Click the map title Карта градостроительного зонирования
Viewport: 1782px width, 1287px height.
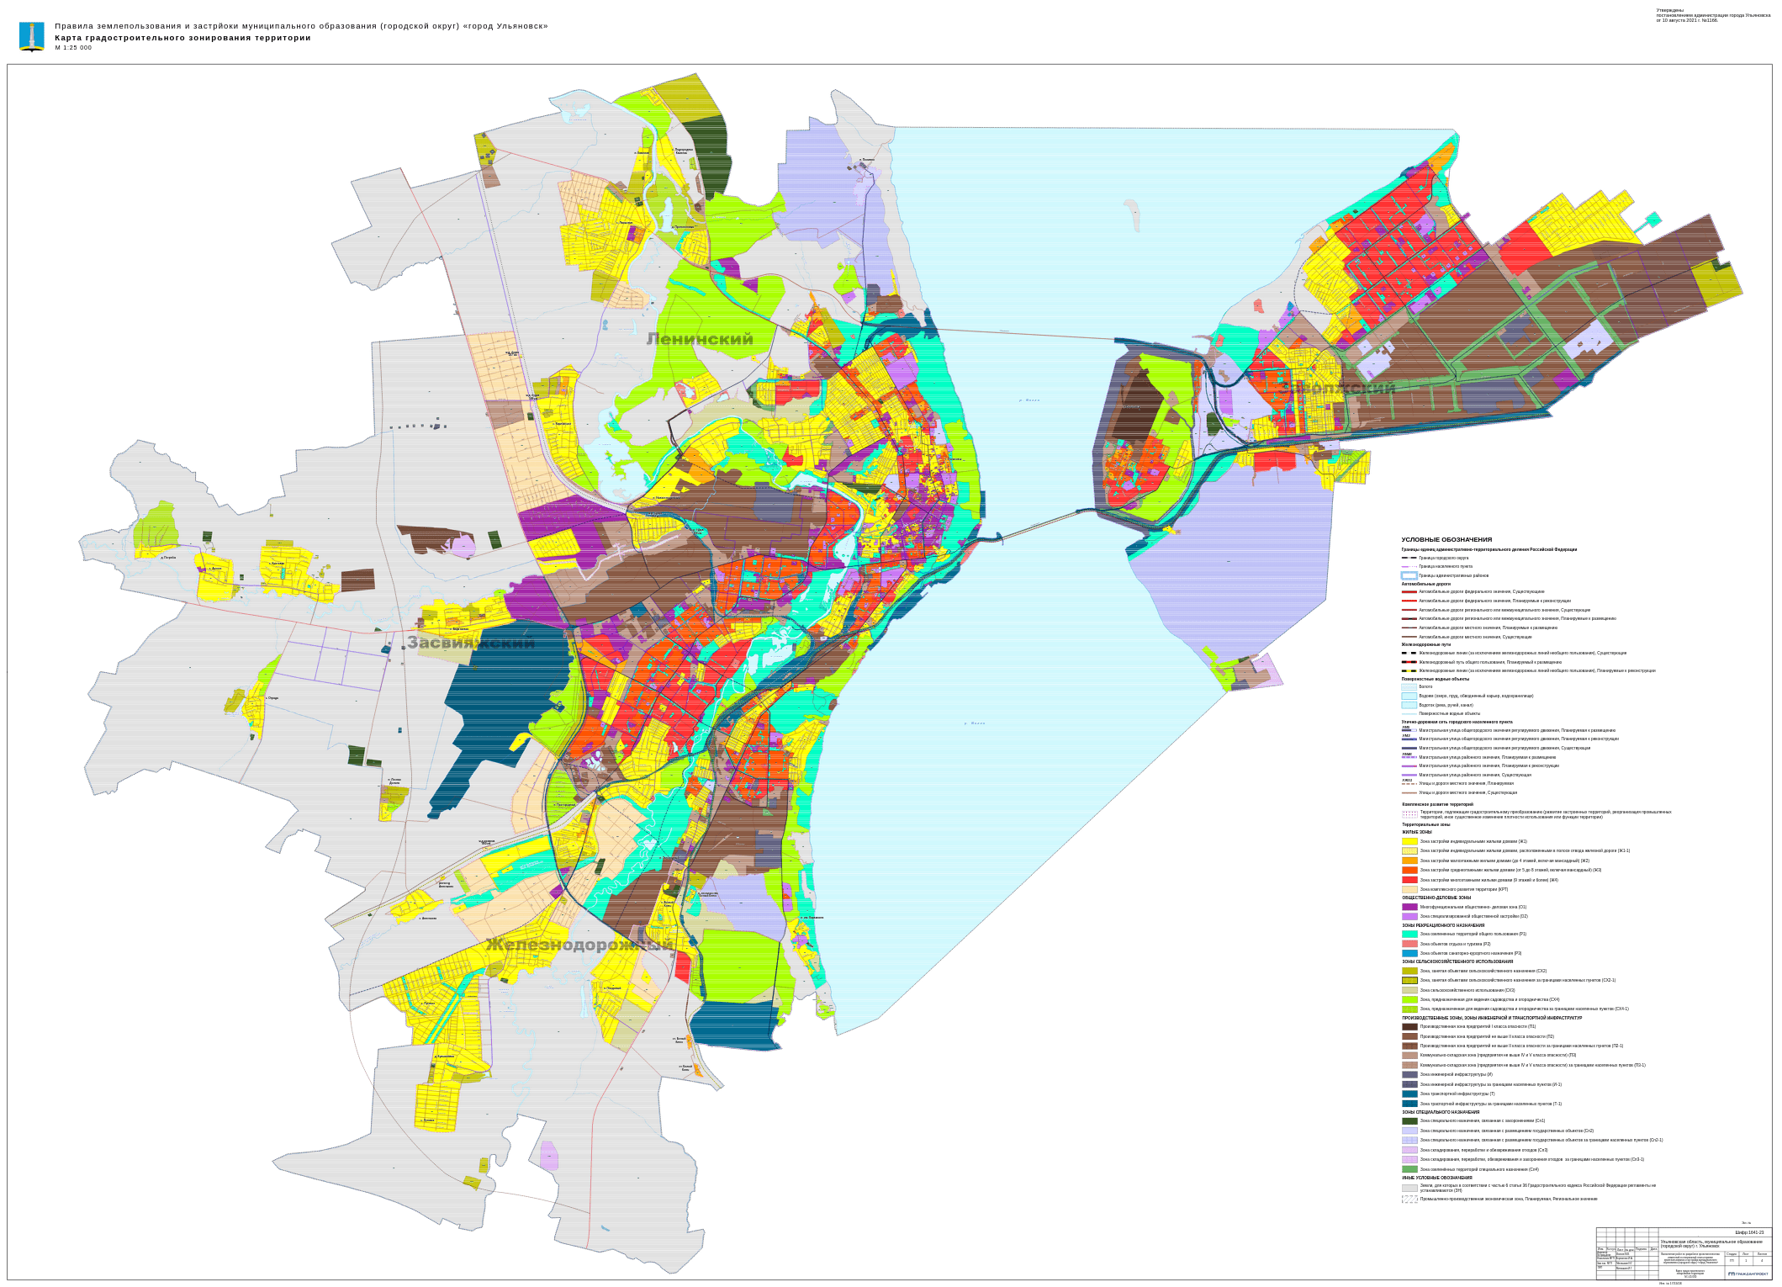[x=182, y=38]
